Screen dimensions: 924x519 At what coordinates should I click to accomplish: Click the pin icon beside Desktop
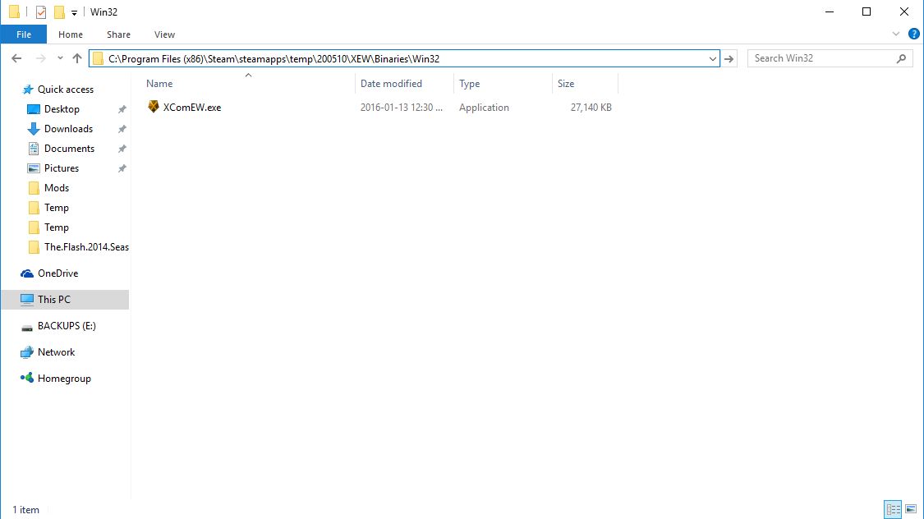coord(122,109)
